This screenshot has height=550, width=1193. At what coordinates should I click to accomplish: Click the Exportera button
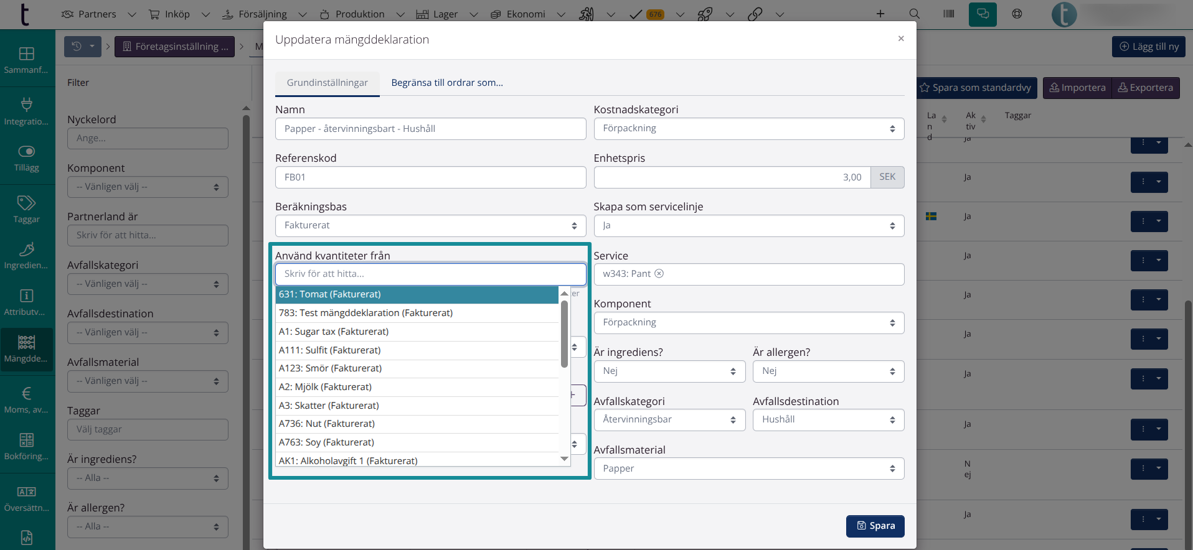click(x=1146, y=88)
